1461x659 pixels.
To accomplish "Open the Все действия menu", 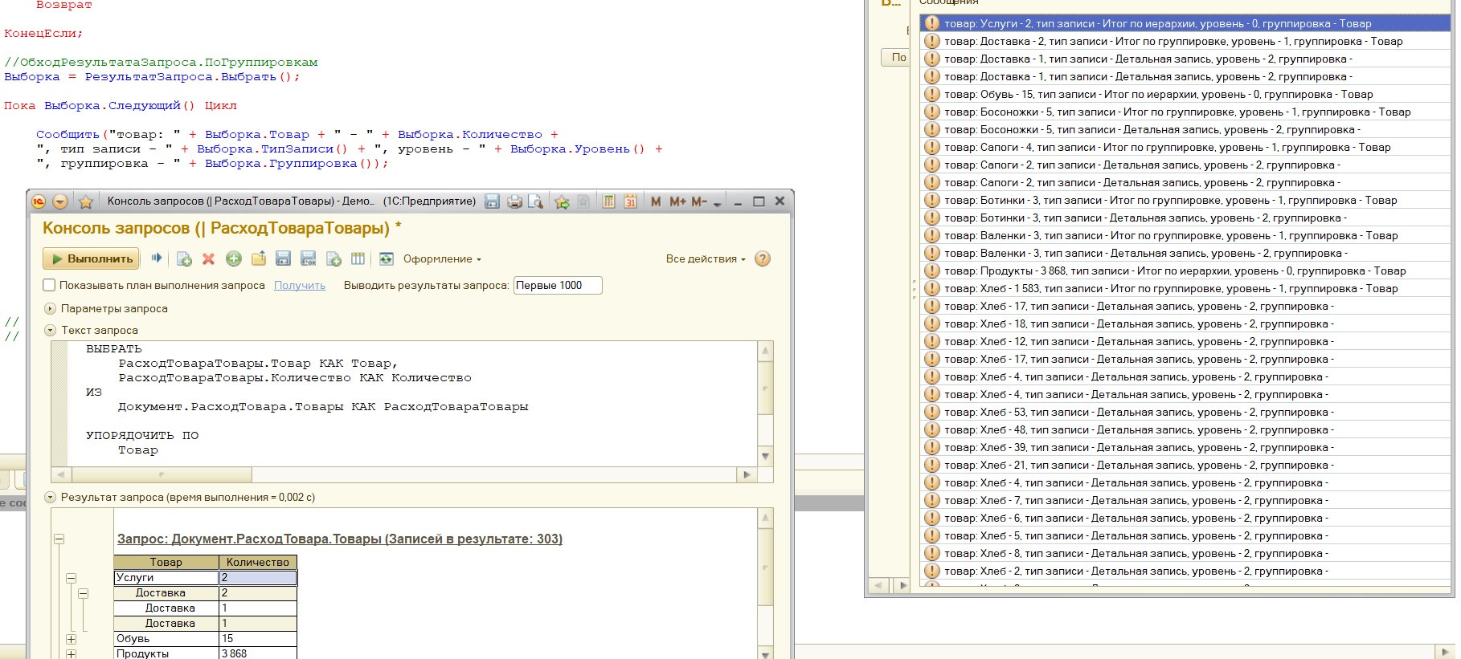I will [x=706, y=258].
